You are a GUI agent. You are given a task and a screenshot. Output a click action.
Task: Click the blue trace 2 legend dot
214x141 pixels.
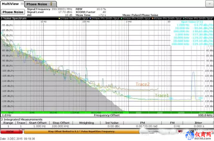click(90, 19)
